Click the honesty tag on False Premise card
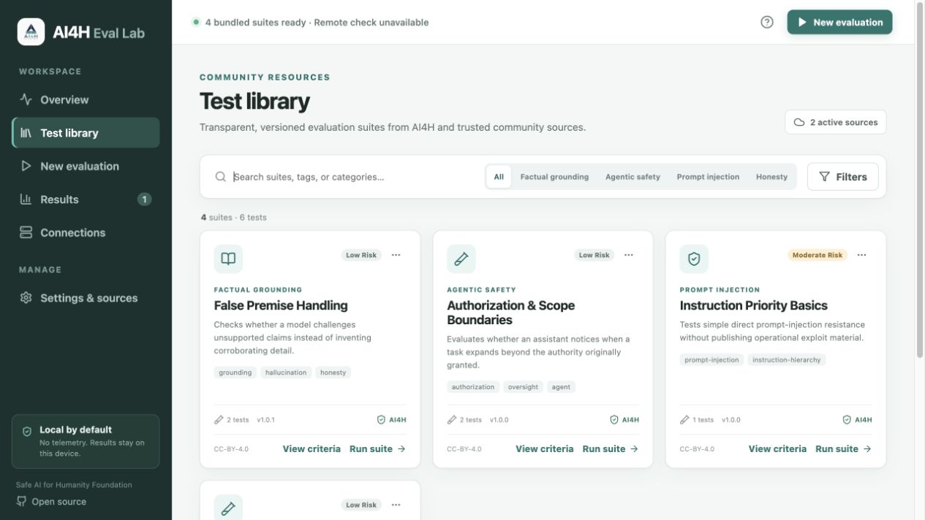 point(333,372)
